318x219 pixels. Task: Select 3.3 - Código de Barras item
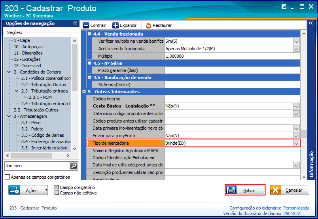tap(43, 135)
